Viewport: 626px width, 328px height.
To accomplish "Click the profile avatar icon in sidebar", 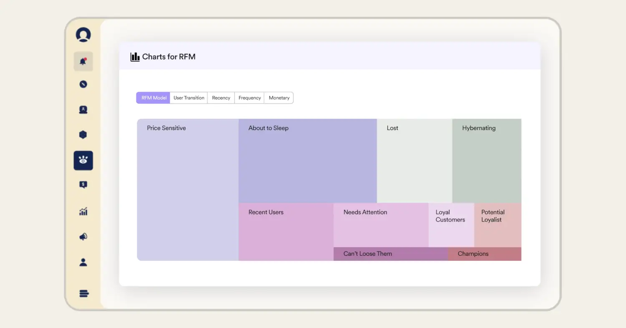I will 83,35.
